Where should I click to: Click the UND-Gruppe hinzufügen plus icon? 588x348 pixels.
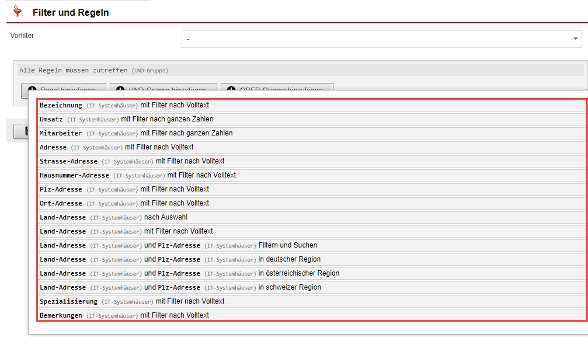pyautogui.click(x=120, y=89)
